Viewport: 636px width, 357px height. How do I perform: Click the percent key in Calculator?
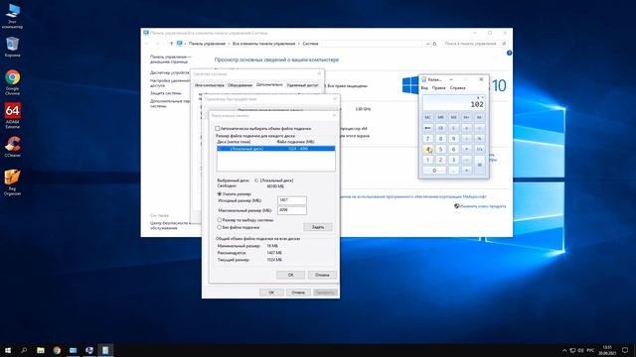pos(479,139)
